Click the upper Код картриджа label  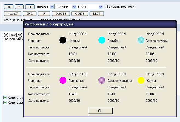(39, 54)
